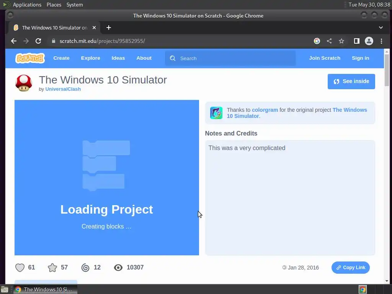Focus the Scratch Search field
The width and height of the screenshot is (392, 294).
point(230,58)
